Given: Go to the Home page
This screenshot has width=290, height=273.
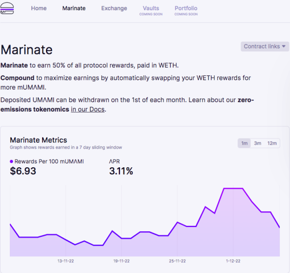Looking at the screenshot, I should pos(39,8).
